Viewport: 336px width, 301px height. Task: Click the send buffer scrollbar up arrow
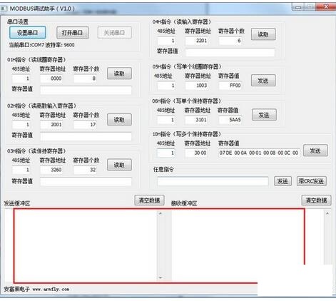(x=161, y=213)
